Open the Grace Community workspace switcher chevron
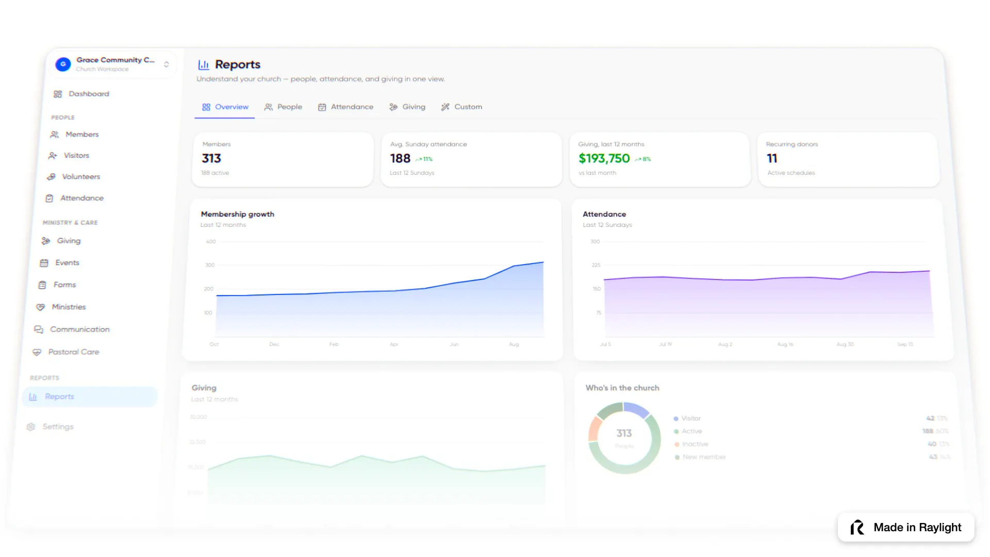This screenshot has height=557, width=990. click(167, 64)
